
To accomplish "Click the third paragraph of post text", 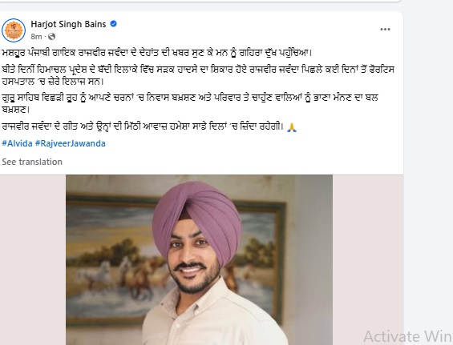I will [x=190, y=103].
